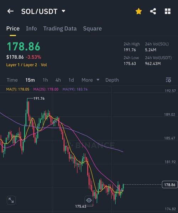Toggle the eye visibility icon on chart
The image size is (178, 213).
point(89,200)
